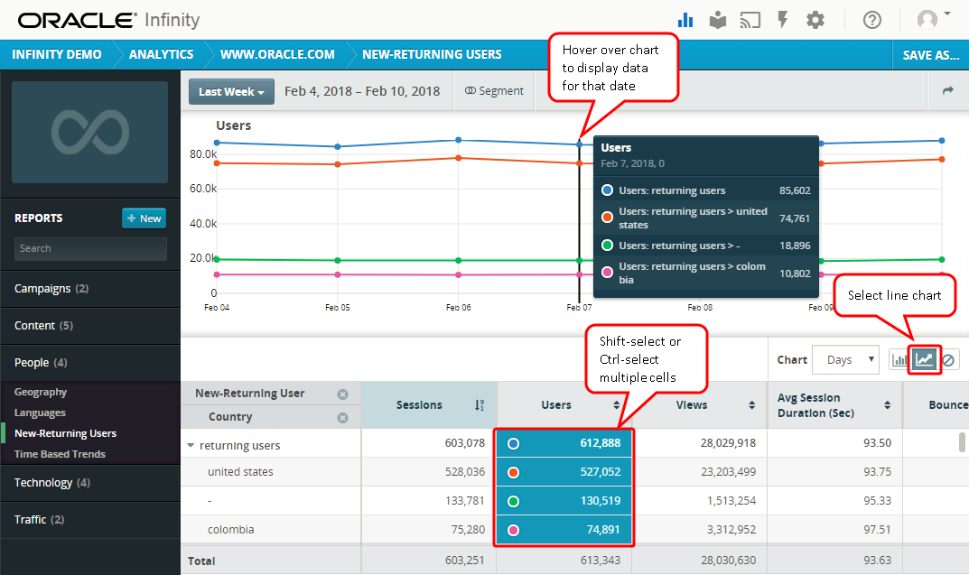Image resolution: width=969 pixels, height=575 pixels.
Task: Click the lightning bolt action icon
Action: (782, 20)
